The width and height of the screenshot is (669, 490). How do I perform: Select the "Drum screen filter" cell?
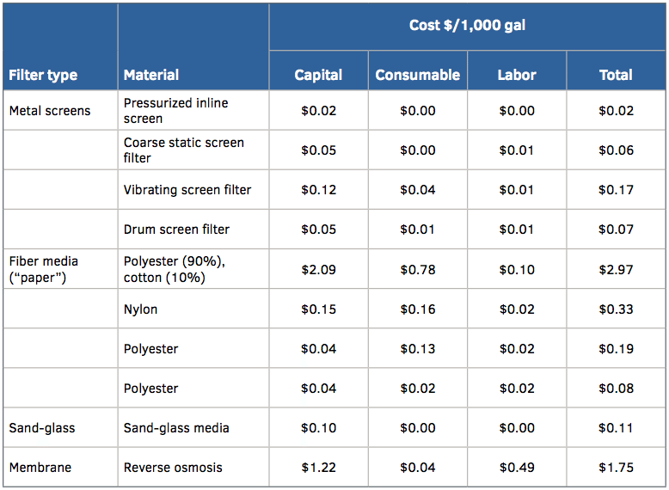(176, 230)
